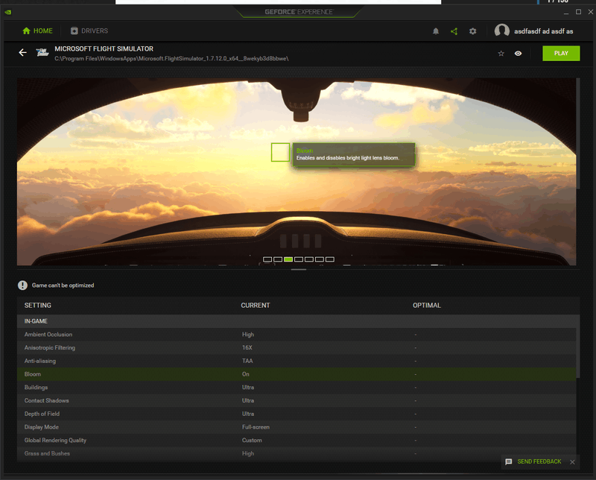Screen dimensions: 596x480
Task: Dismiss the Send Feedback banner
Action: [x=572, y=462]
